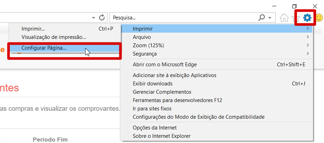Open Opções da Internet
This screenshot has width=324, height=143.
point(217,128)
